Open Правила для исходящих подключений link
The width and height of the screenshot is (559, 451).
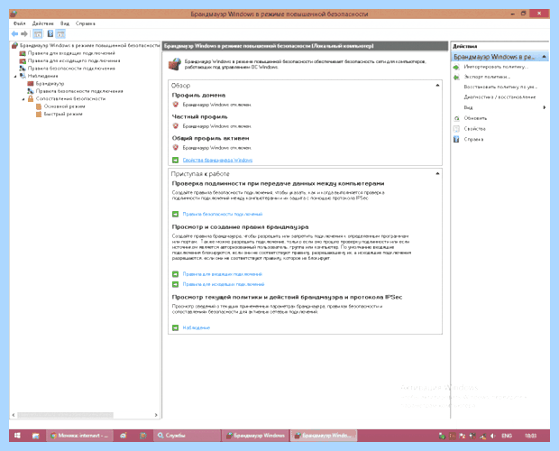(224, 284)
